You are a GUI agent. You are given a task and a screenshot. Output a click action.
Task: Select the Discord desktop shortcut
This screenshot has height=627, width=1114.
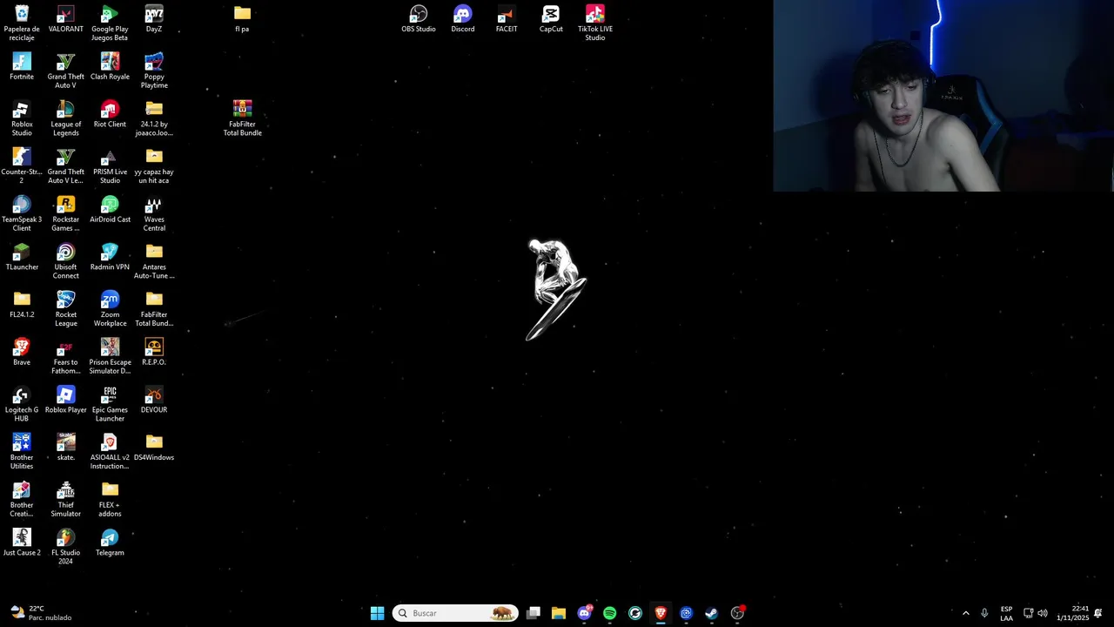click(x=463, y=18)
